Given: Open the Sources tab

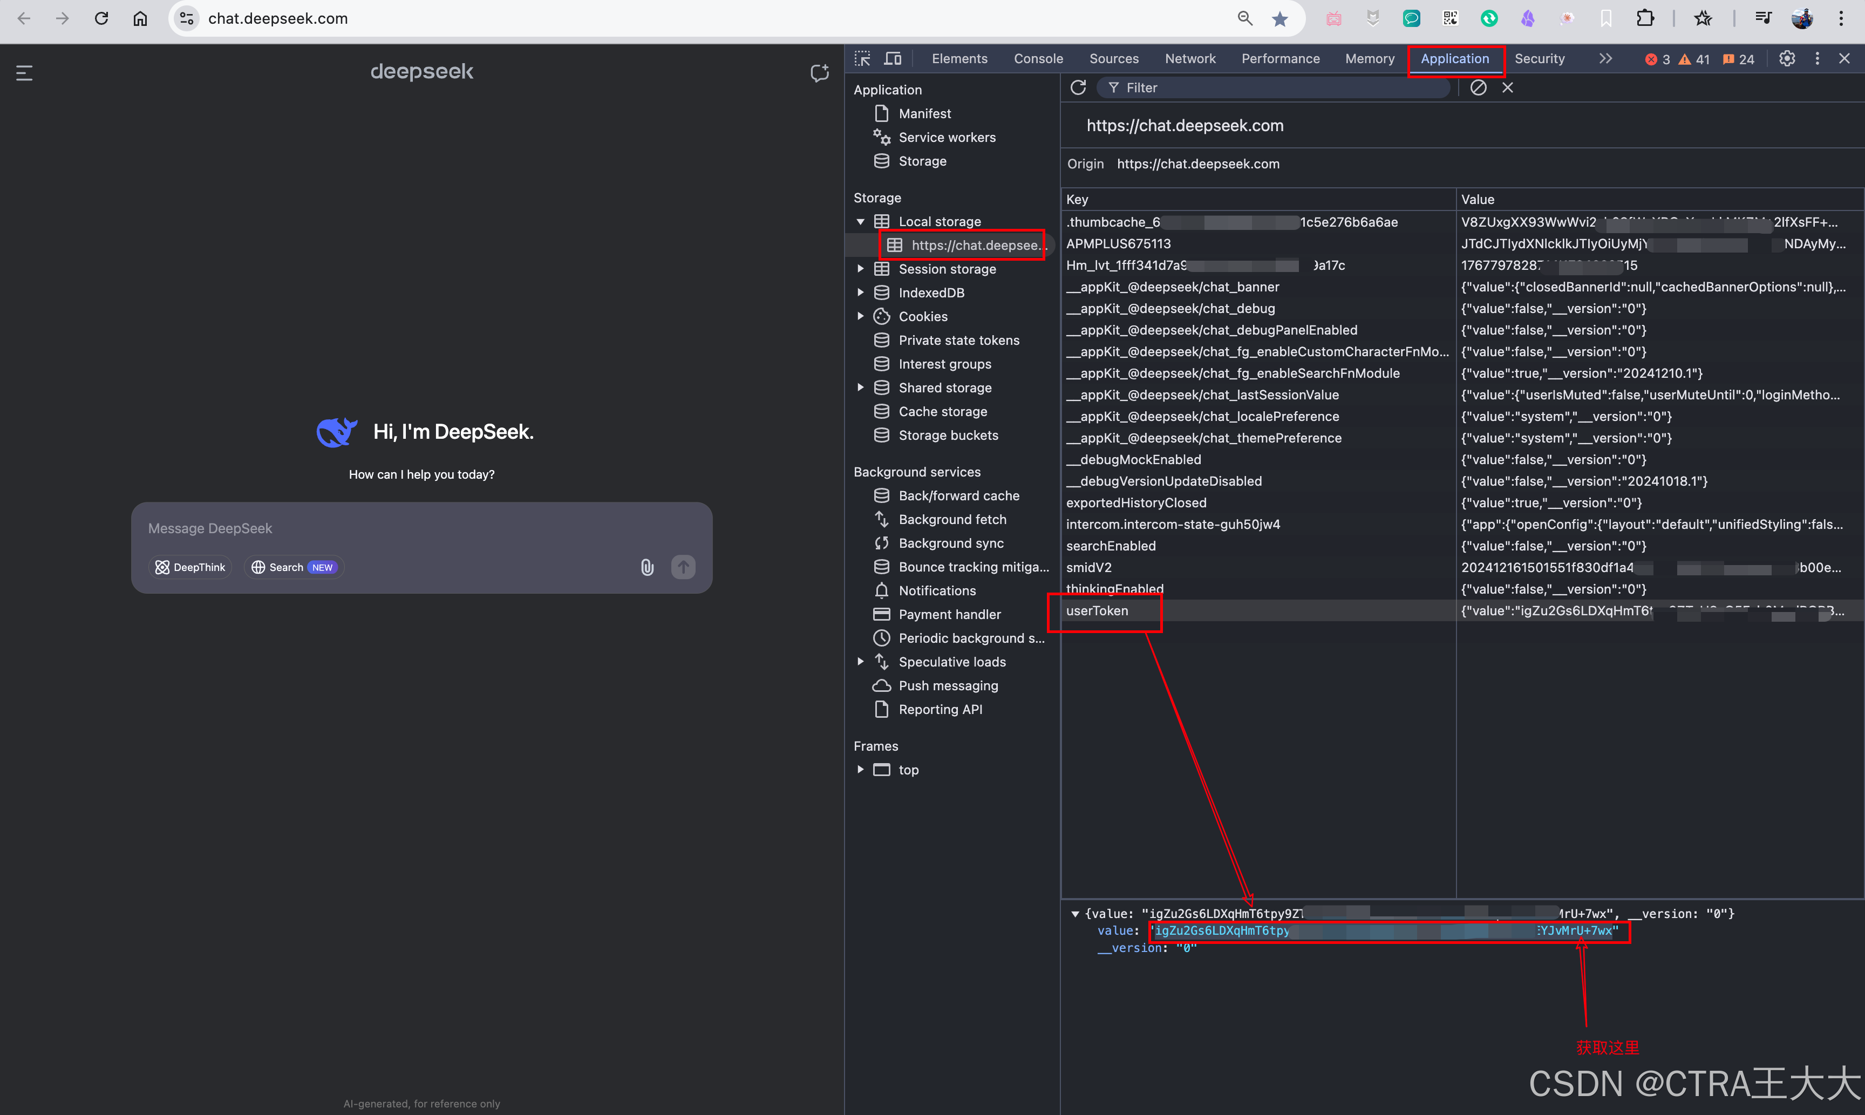Looking at the screenshot, I should pyautogui.click(x=1114, y=59).
